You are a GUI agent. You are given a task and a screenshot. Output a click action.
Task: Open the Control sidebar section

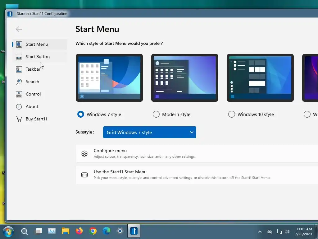coord(39,94)
